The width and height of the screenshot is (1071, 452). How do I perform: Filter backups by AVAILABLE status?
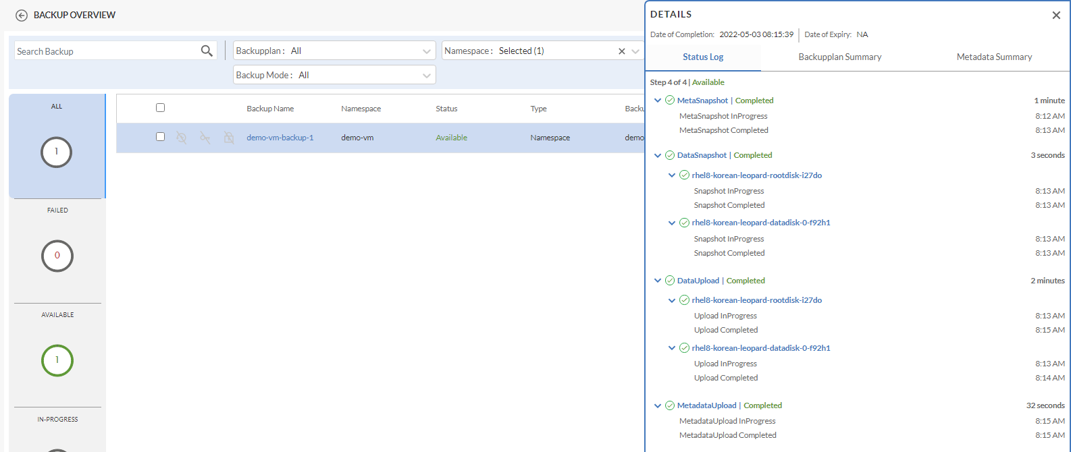(57, 354)
